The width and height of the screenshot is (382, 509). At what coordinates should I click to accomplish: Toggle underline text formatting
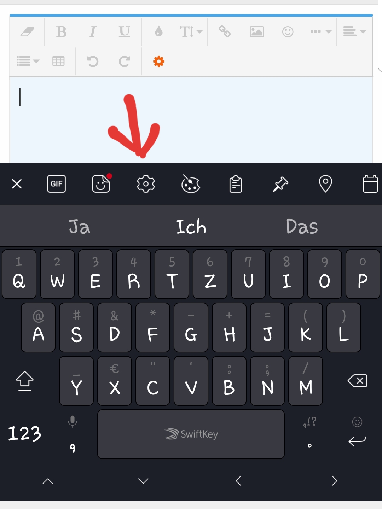pyautogui.click(x=124, y=32)
